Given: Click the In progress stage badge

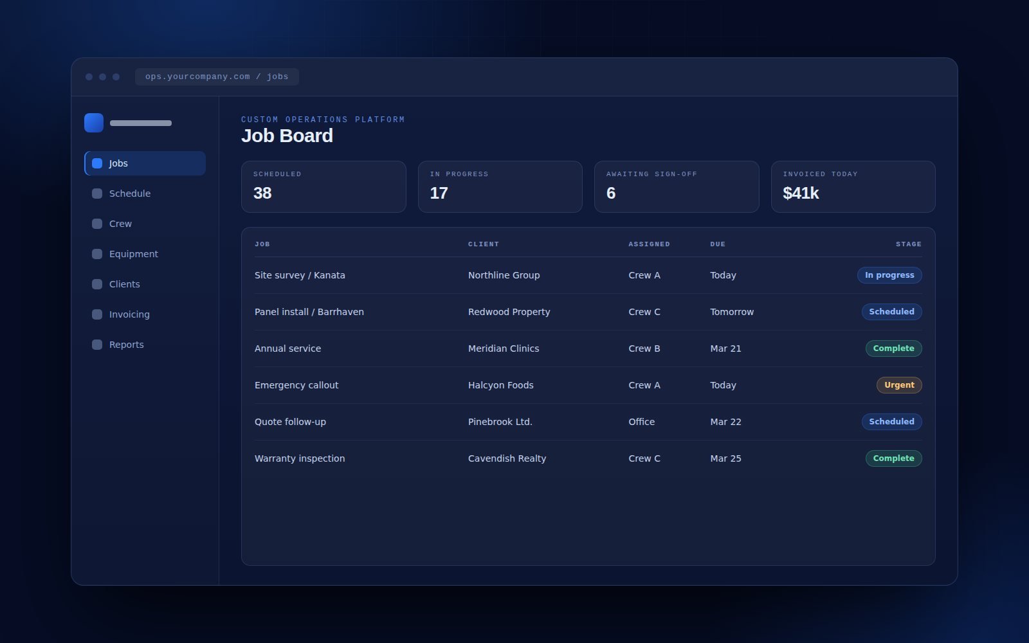Looking at the screenshot, I should pyautogui.click(x=889, y=275).
